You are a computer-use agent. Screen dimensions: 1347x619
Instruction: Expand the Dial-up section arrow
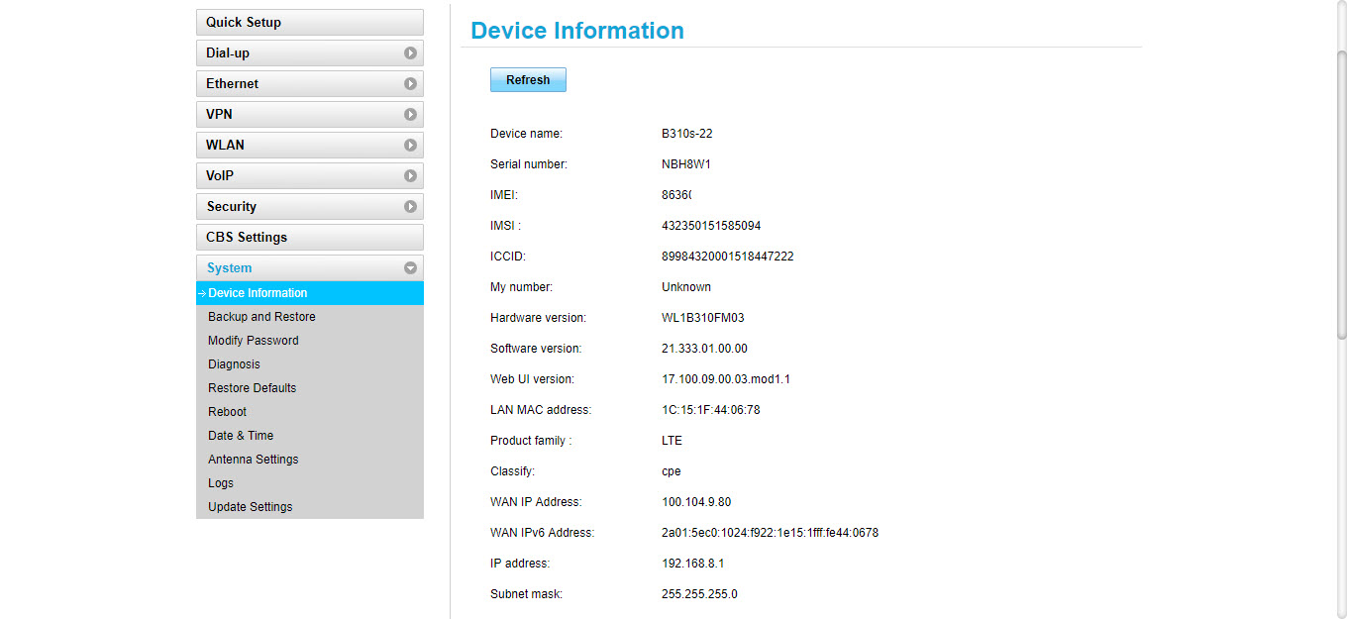(x=410, y=53)
